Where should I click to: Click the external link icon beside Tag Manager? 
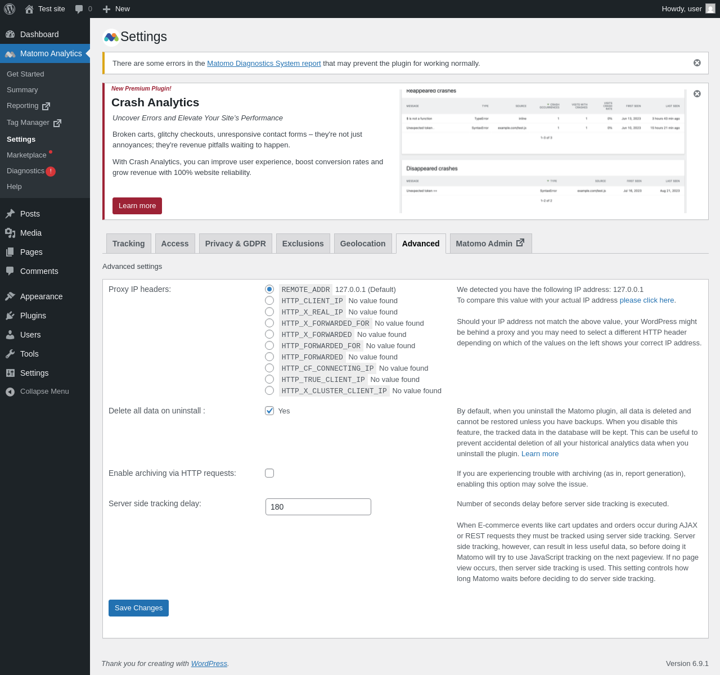[57, 123]
